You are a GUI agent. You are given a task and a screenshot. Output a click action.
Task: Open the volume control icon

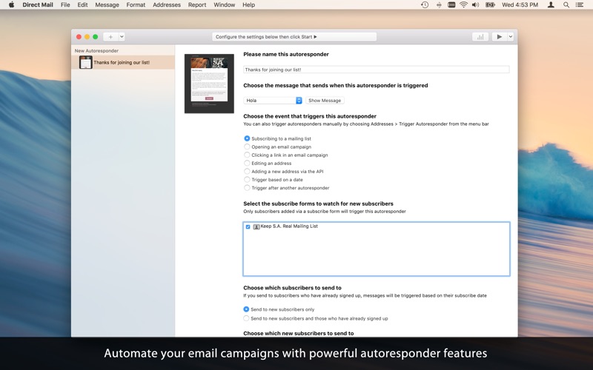(476, 5)
